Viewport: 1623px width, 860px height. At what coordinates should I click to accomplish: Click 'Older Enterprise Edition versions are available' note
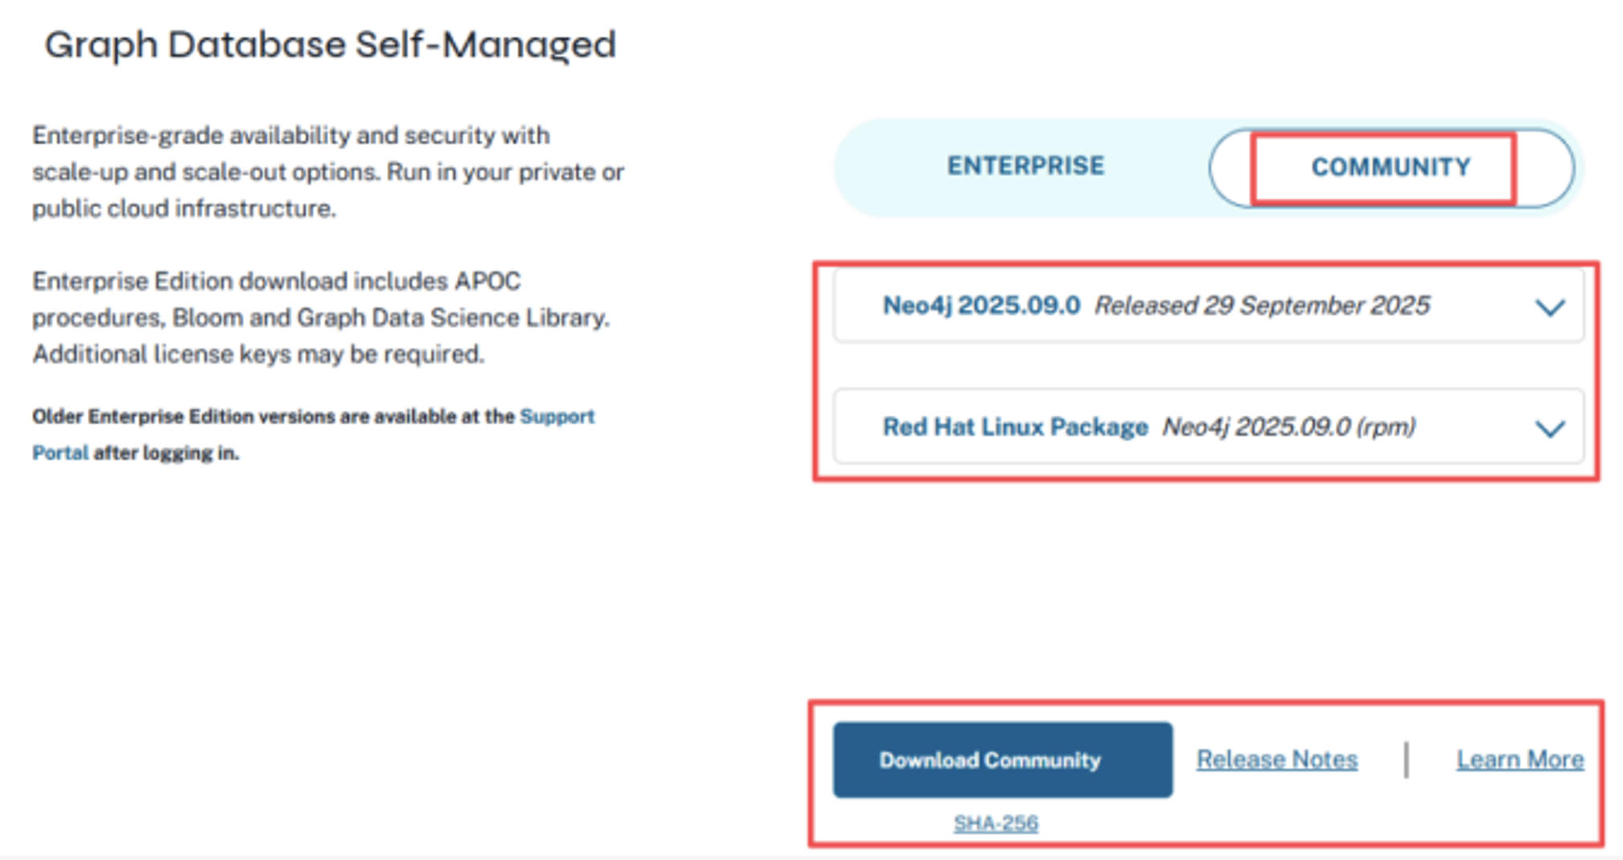313,434
